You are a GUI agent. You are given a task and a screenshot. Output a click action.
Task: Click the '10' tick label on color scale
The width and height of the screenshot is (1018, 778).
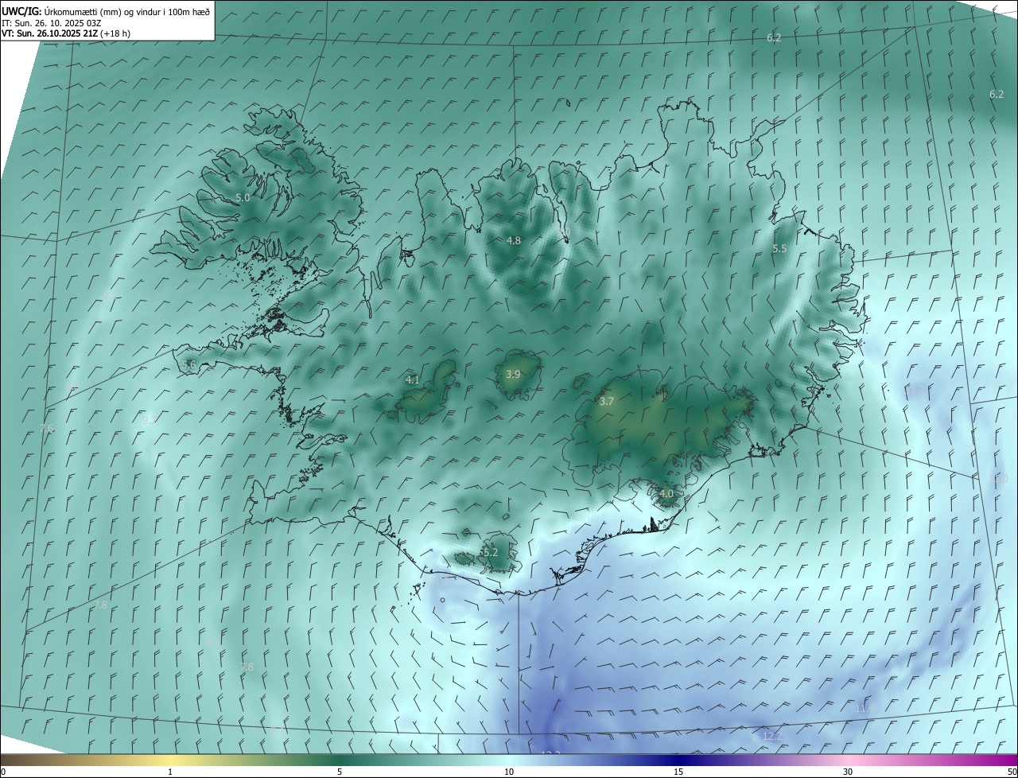pyautogui.click(x=509, y=772)
